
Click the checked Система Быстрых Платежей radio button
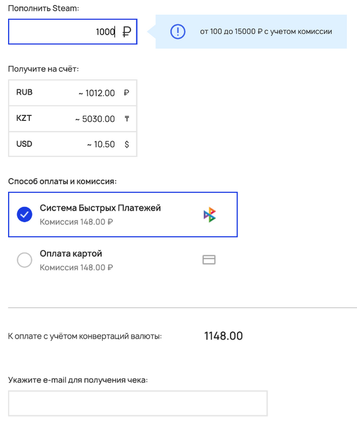[x=24, y=215]
